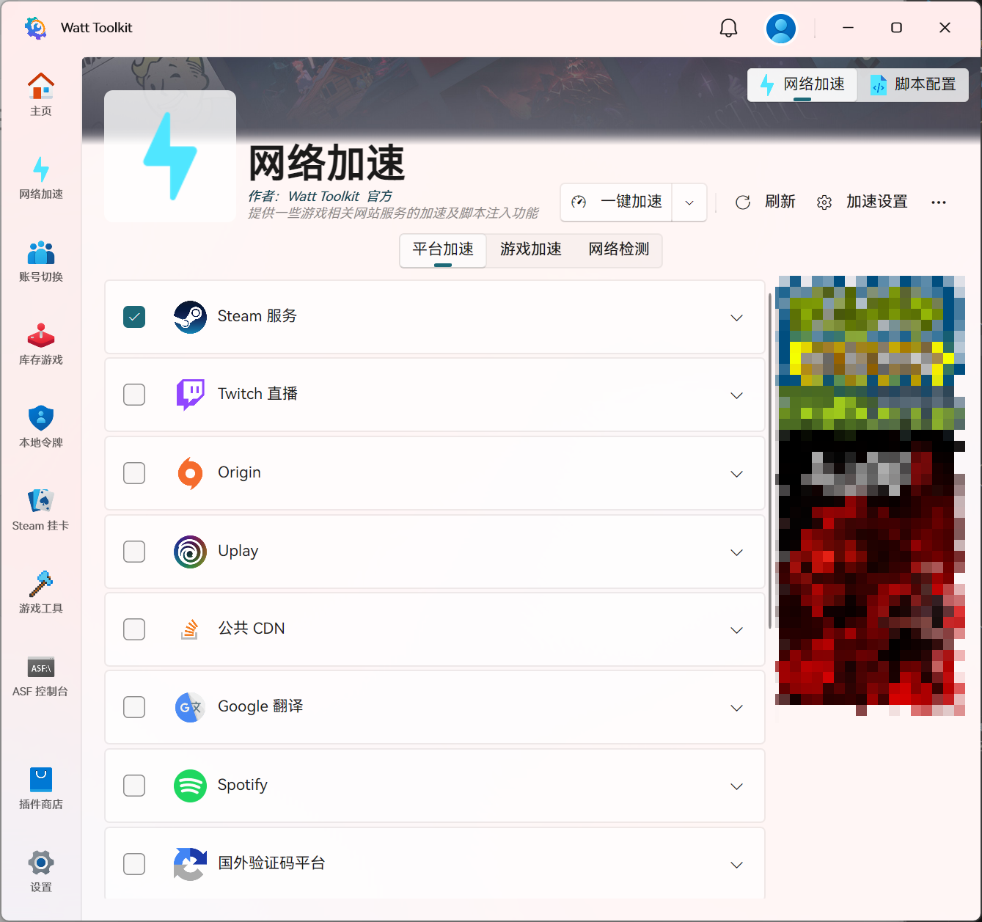Enable the 国外验证码平台 checkbox

coord(134,864)
